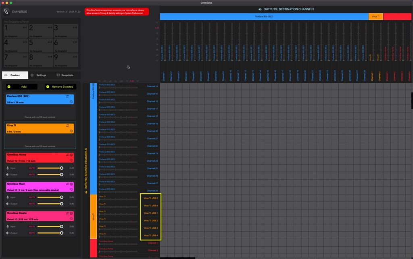The width and height of the screenshot is (413, 259).
Task: Mute the Omnibus Main output
Action: (x=31, y=204)
